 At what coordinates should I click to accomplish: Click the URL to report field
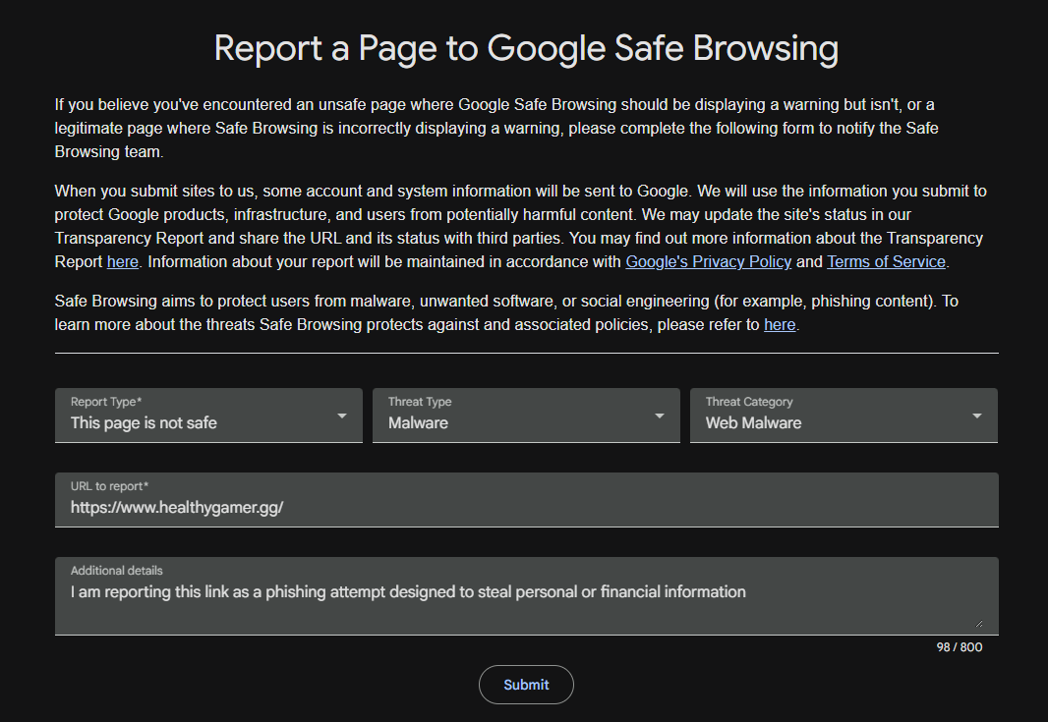point(527,500)
